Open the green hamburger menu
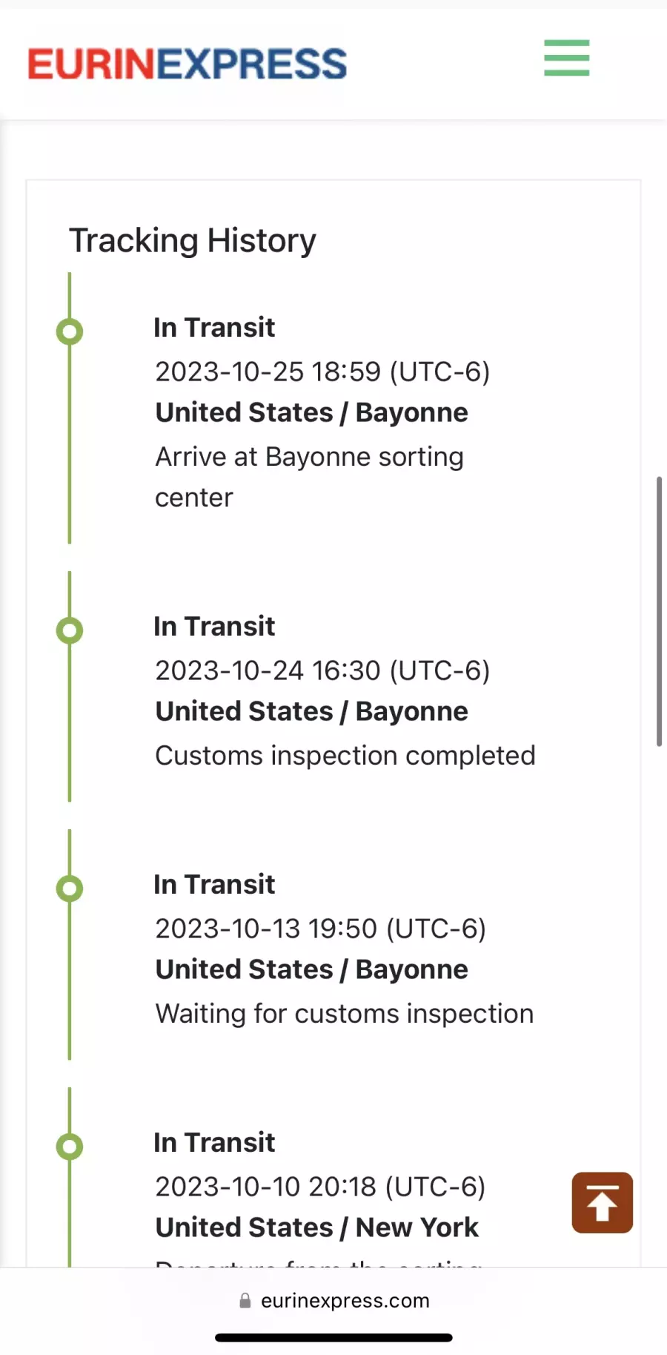 (x=567, y=58)
